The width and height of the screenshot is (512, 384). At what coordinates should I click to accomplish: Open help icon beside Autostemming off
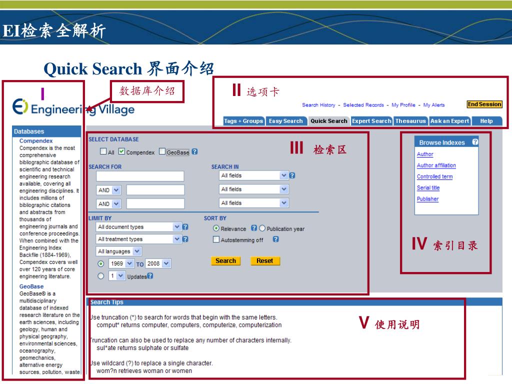pyautogui.click(x=276, y=239)
